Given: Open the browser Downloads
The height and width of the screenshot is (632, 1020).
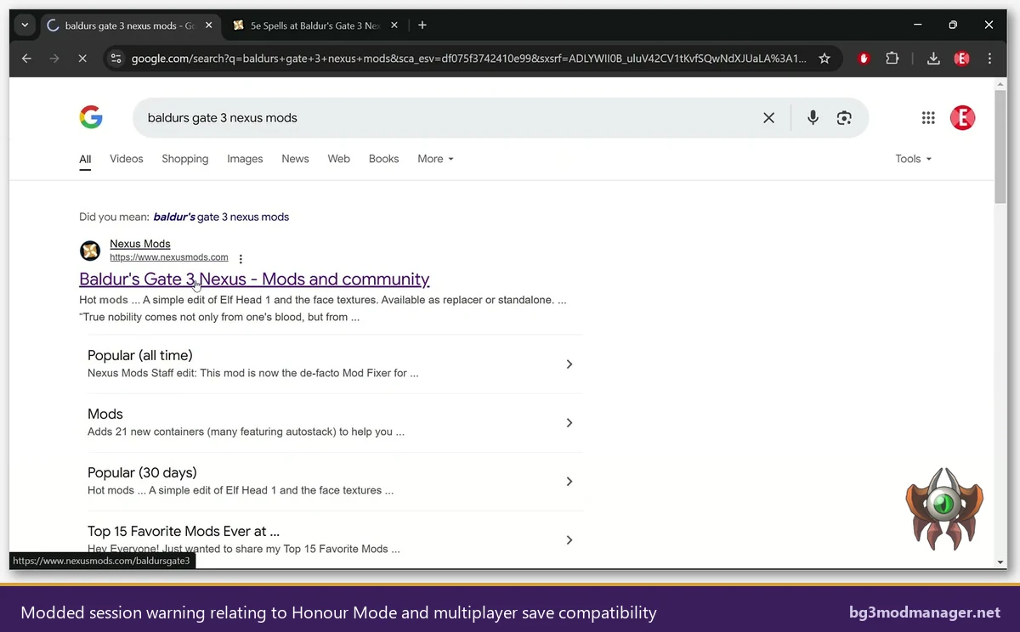Looking at the screenshot, I should pyautogui.click(x=933, y=59).
